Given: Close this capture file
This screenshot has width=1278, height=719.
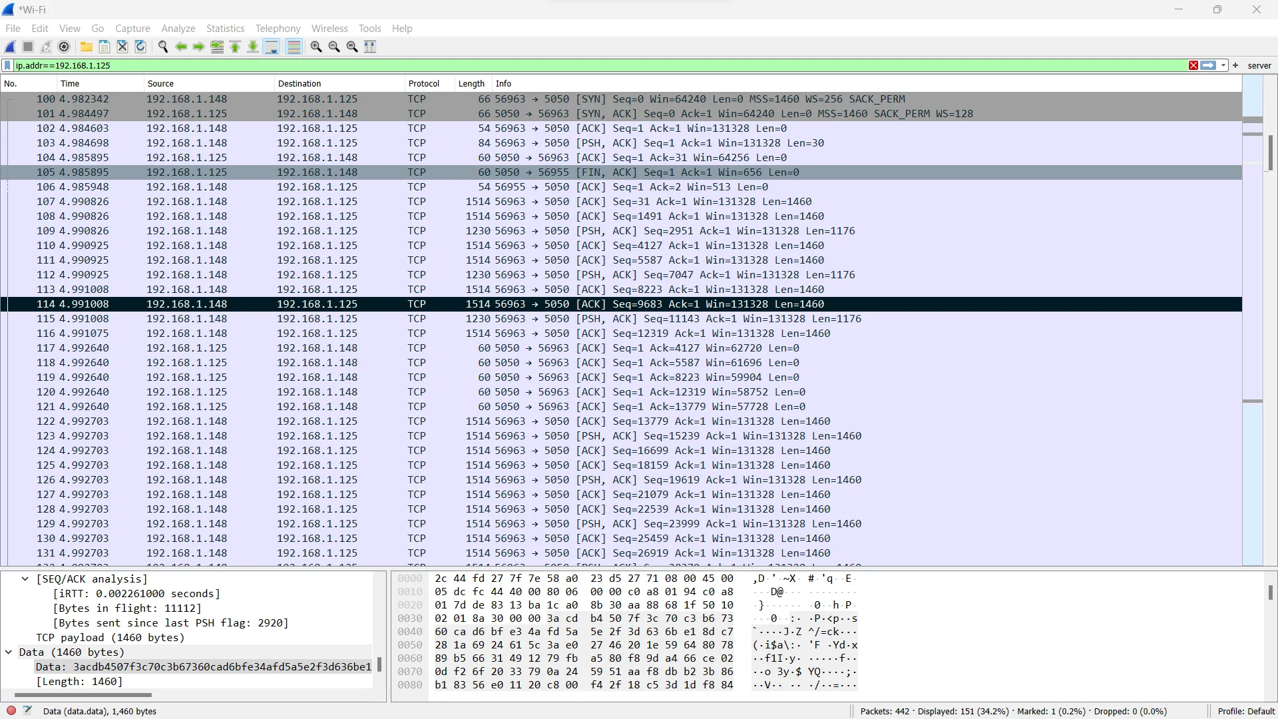Looking at the screenshot, I should point(122,47).
